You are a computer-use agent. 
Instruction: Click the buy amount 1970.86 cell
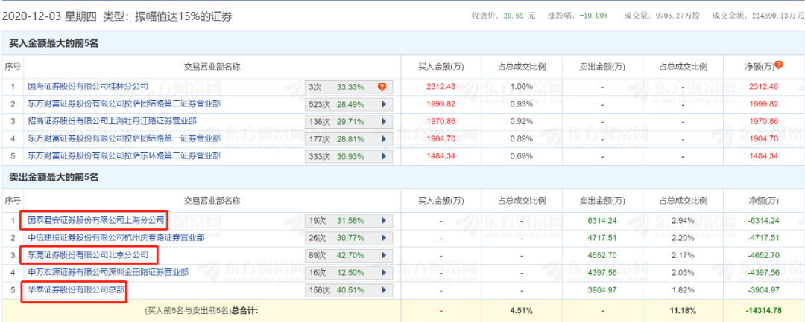(440, 121)
